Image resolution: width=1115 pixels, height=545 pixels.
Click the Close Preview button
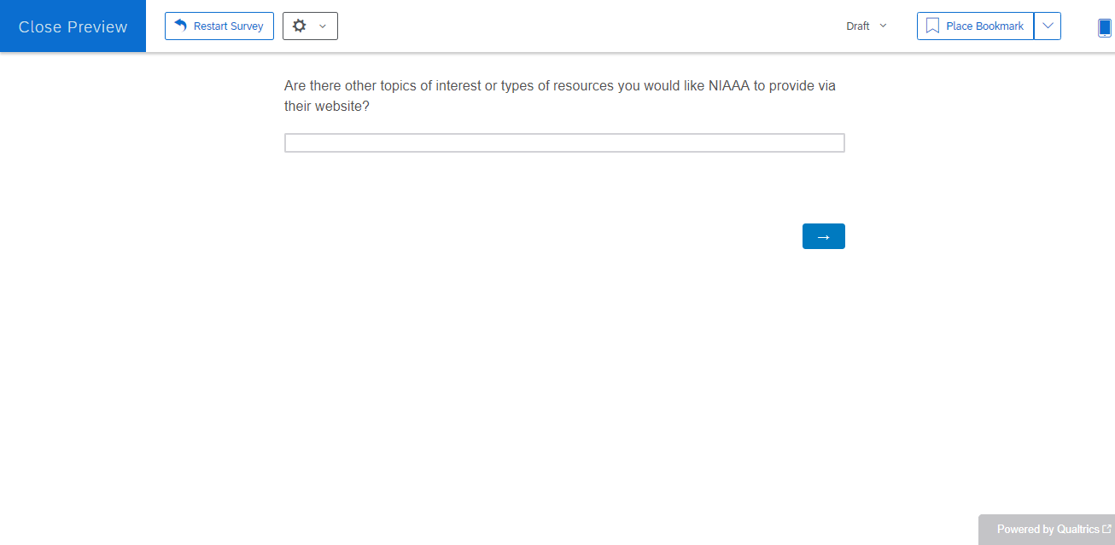click(x=73, y=26)
